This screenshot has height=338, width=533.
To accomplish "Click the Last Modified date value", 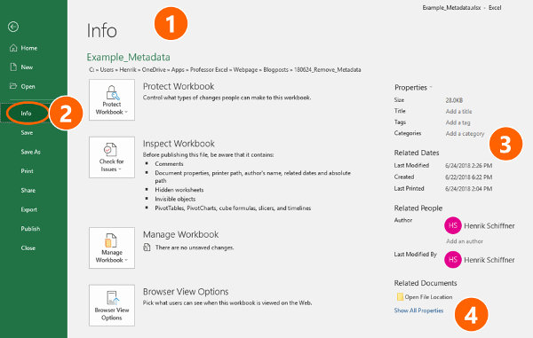I will pos(468,166).
